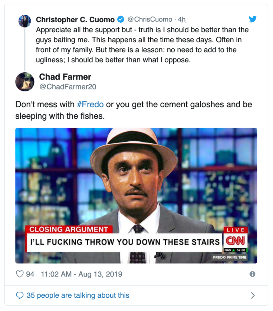Open the tweet info icon at bottom right
The image size is (273, 311).
click(x=253, y=274)
